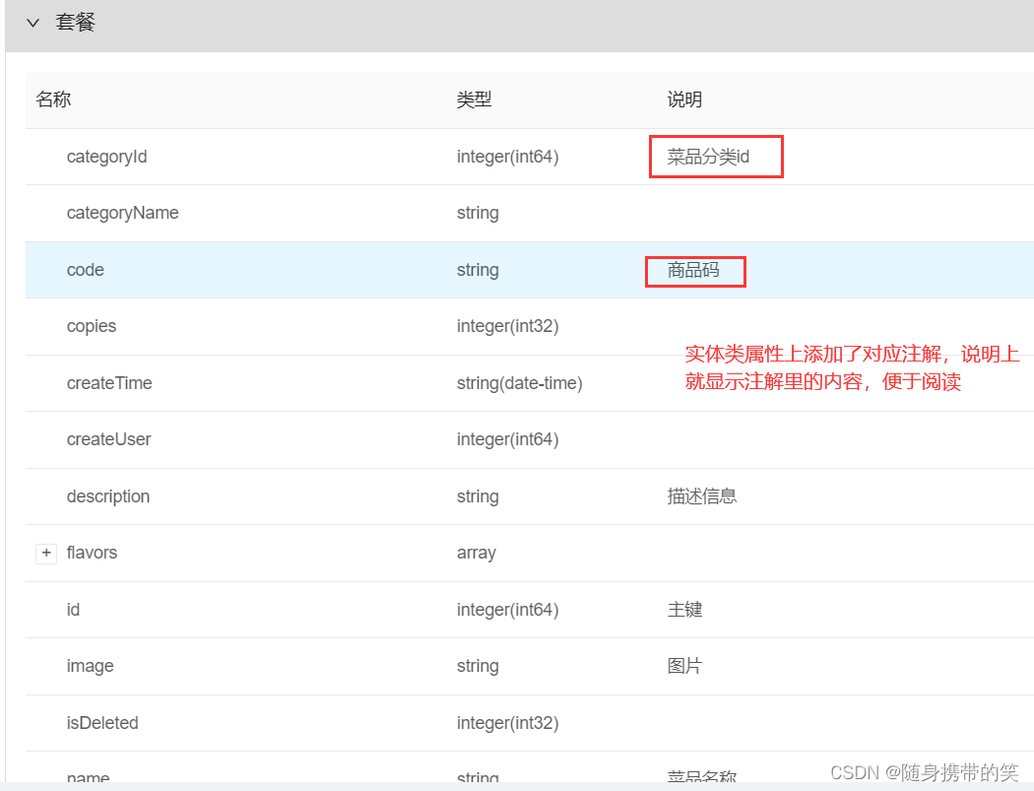The height and width of the screenshot is (791, 1034).
Task: Click integer(int64) type of createUser
Action: [x=508, y=439]
